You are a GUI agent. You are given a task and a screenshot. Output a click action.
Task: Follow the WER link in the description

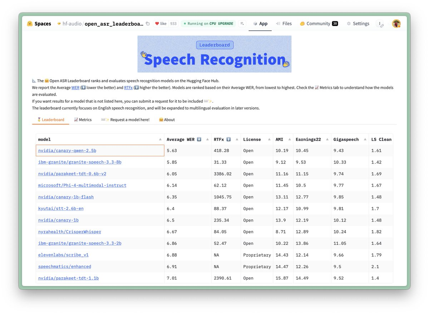click(75, 87)
